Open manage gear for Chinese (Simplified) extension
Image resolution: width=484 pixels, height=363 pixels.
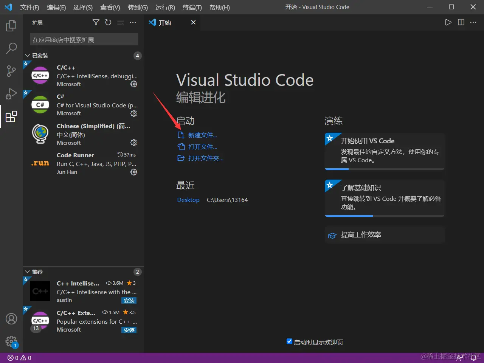coord(134,143)
